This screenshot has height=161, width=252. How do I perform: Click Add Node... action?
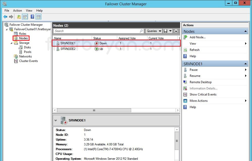[x=198, y=37]
